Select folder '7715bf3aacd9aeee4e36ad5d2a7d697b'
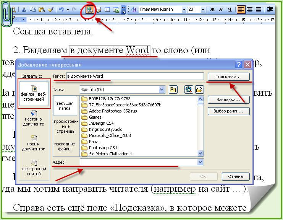Image resolution: width=283 pixels, height=220 pixels. [121, 105]
